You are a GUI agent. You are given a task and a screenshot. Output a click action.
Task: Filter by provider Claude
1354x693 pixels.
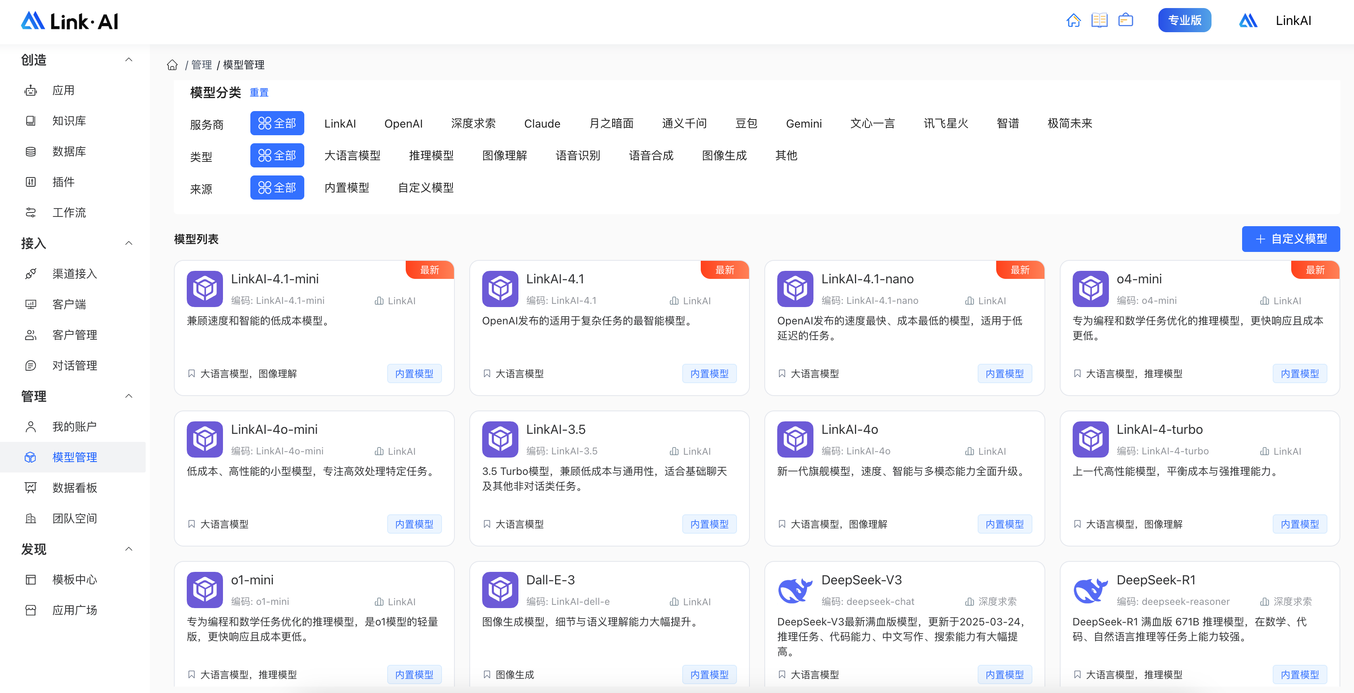tap(542, 124)
